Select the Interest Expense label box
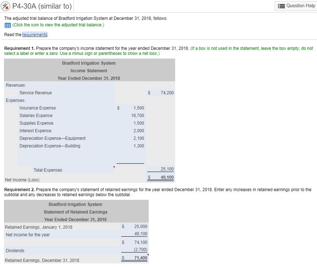This screenshot has width=317, height=267. click(x=66, y=130)
